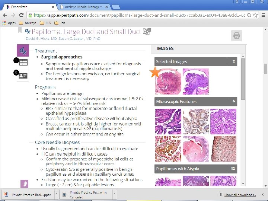Click the print icon button
The width and height of the screenshot is (268, 201).
pyautogui.click(x=237, y=36)
